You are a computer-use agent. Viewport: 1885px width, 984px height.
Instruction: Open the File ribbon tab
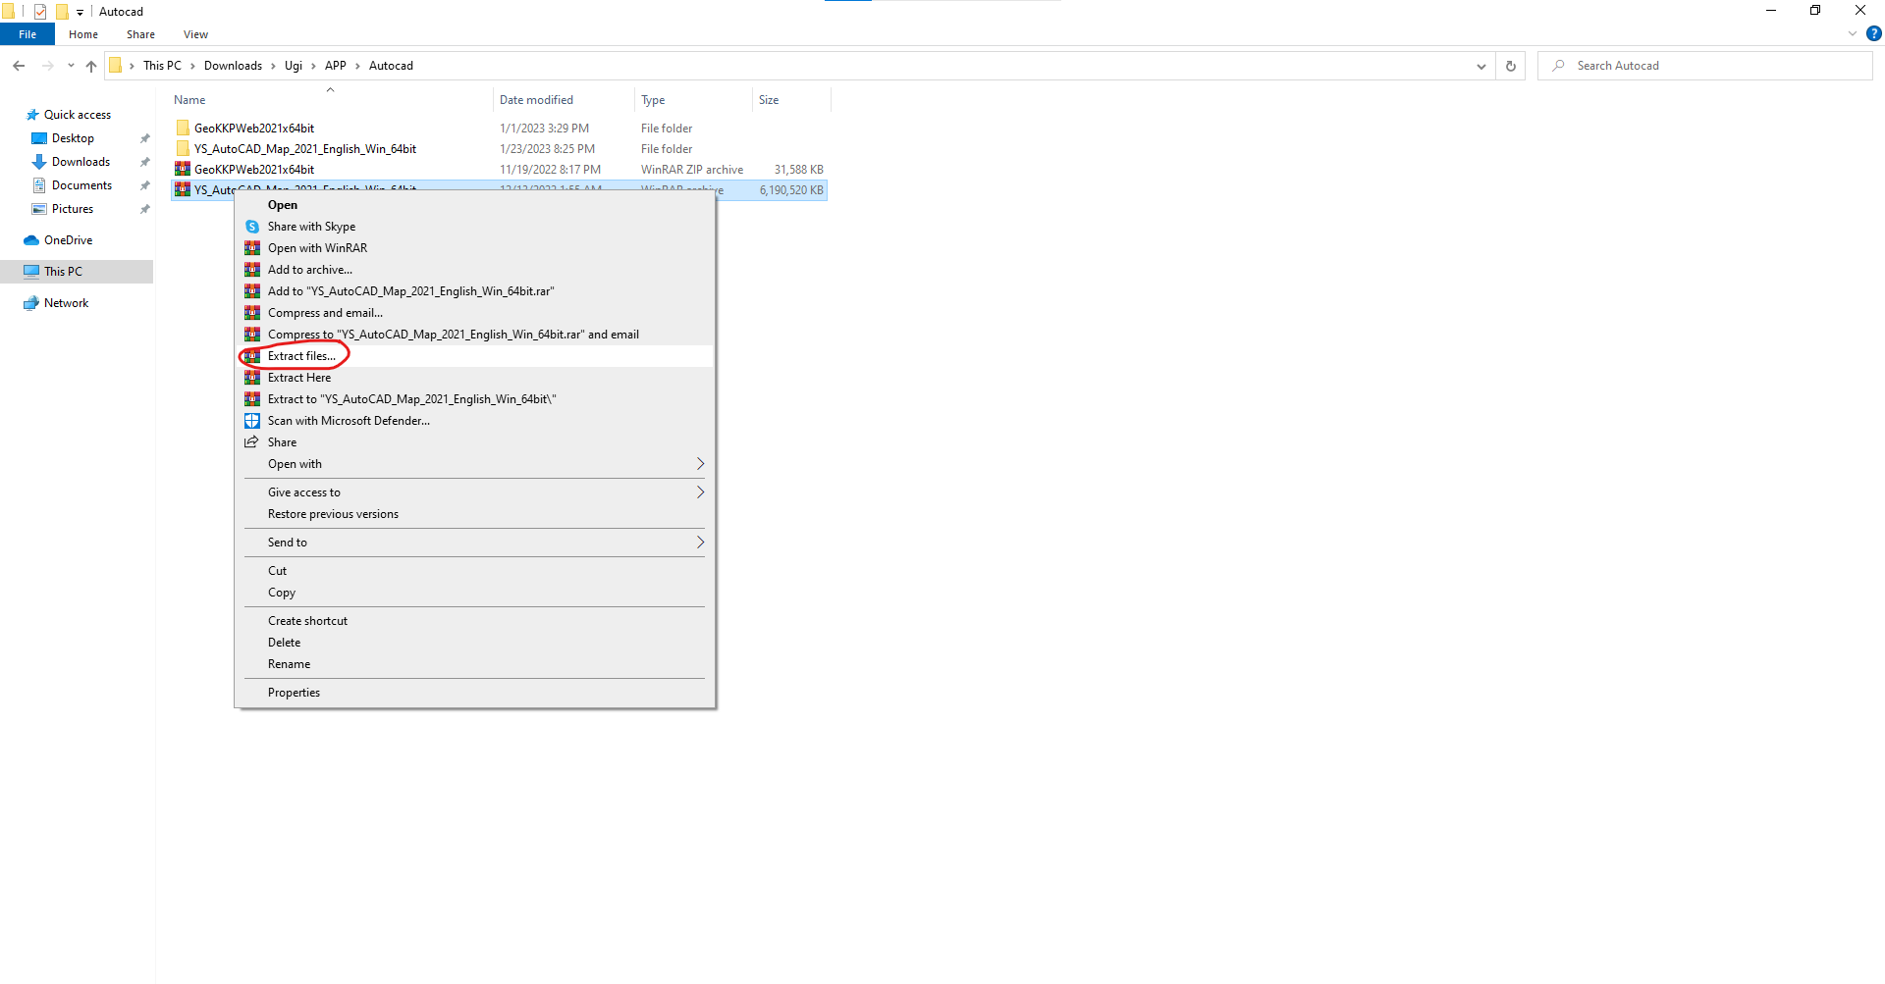27,34
